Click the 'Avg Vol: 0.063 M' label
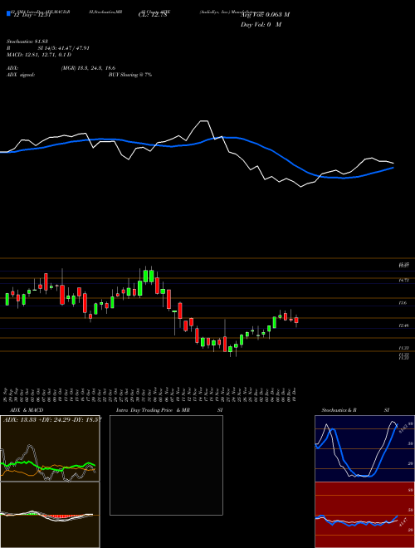 pos(265,14)
